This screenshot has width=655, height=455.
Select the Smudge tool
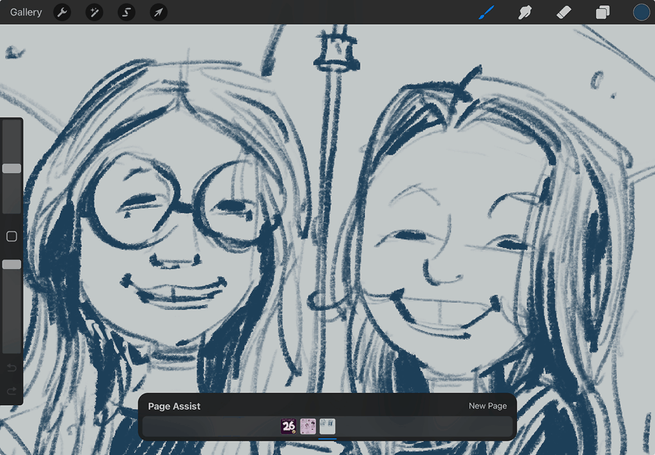click(x=525, y=12)
